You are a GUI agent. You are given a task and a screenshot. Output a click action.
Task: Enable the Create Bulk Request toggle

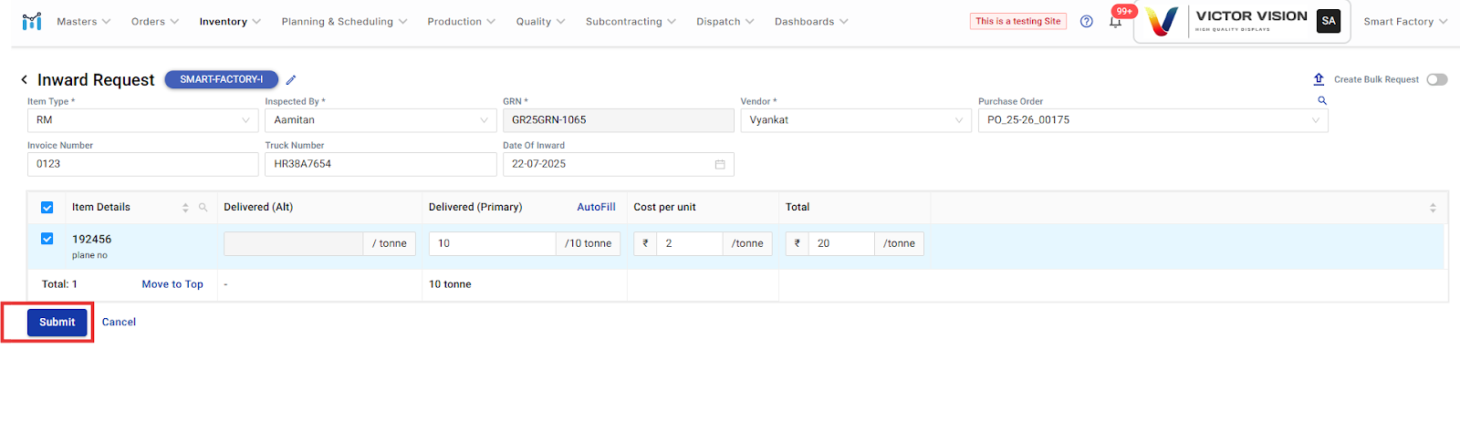(x=1437, y=79)
